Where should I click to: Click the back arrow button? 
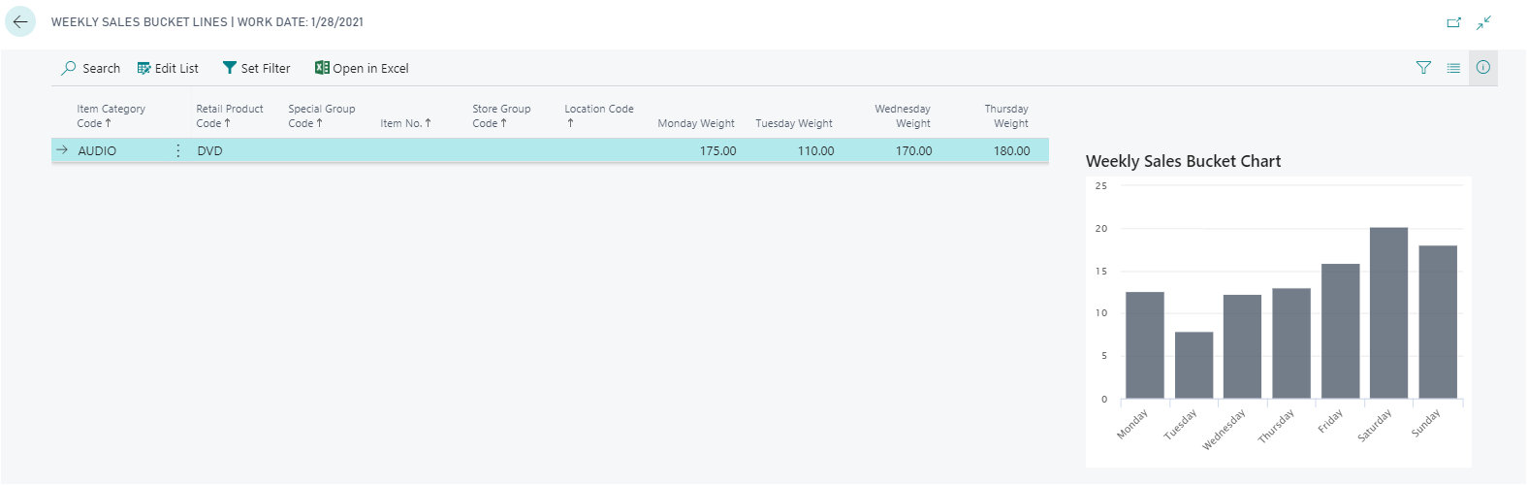pyautogui.click(x=20, y=22)
